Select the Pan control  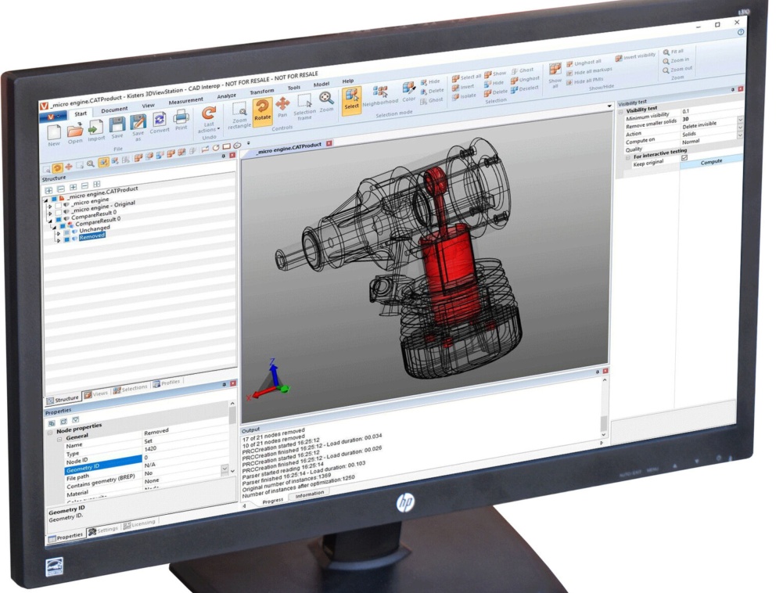[x=282, y=107]
